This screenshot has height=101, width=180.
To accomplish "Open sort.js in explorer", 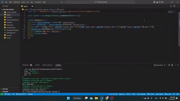I will (8, 38).
